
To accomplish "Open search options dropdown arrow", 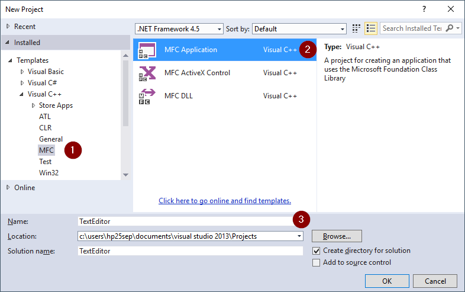I will pyautogui.click(x=458, y=28).
